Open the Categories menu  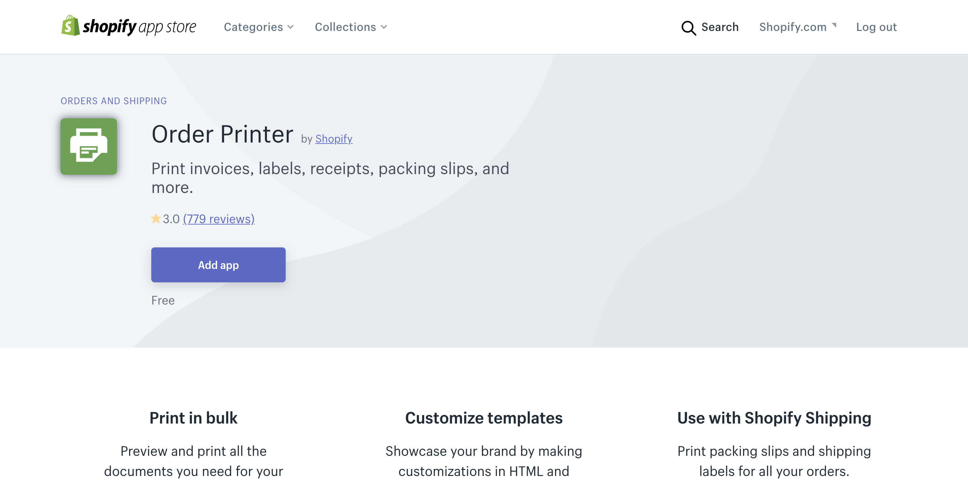tap(254, 27)
